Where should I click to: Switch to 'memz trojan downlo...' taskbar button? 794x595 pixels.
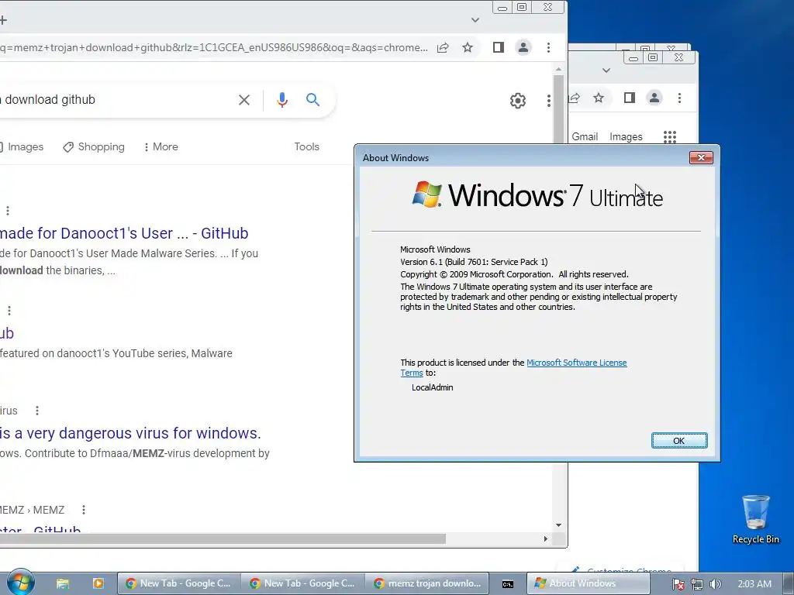click(x=427, y=583)
